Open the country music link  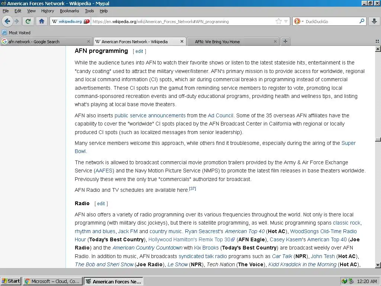click(x=166, y=231)
